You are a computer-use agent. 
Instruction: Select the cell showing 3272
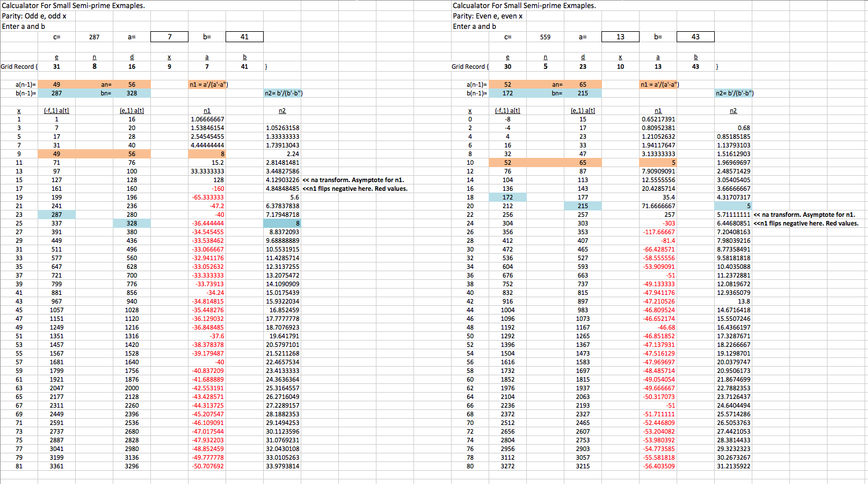(508, 466)
